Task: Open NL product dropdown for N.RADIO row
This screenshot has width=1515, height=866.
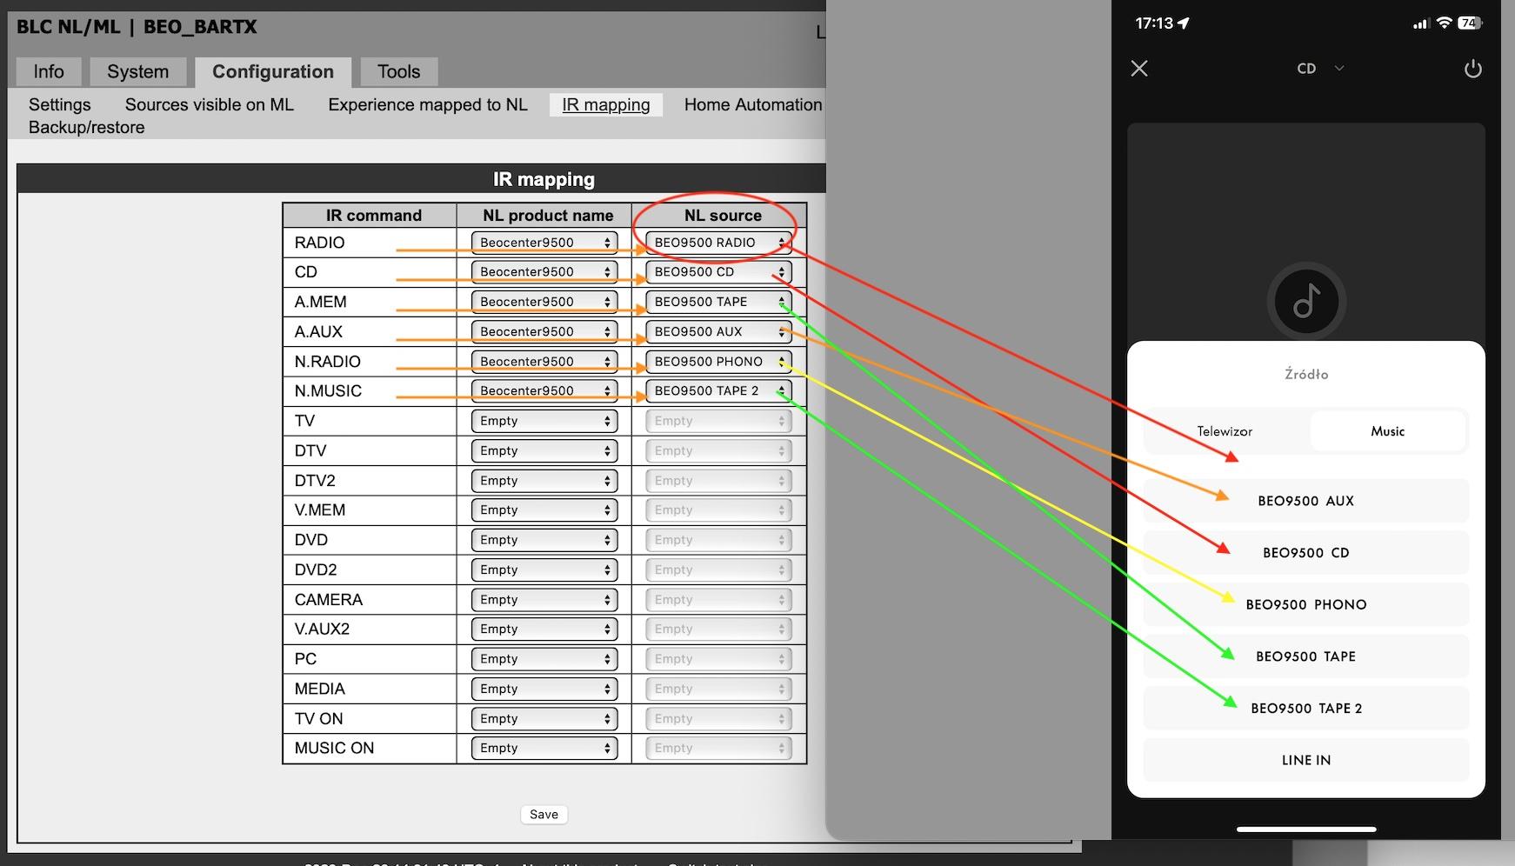Action: pyautogui.click(x=544, y=362)
